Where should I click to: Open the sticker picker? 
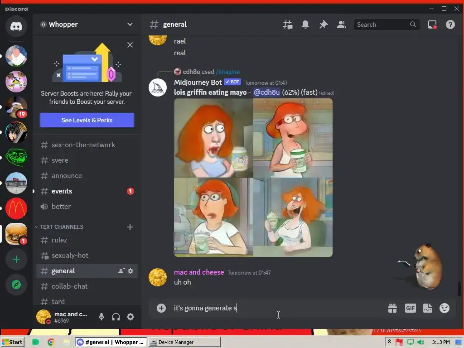pos(428,308)
